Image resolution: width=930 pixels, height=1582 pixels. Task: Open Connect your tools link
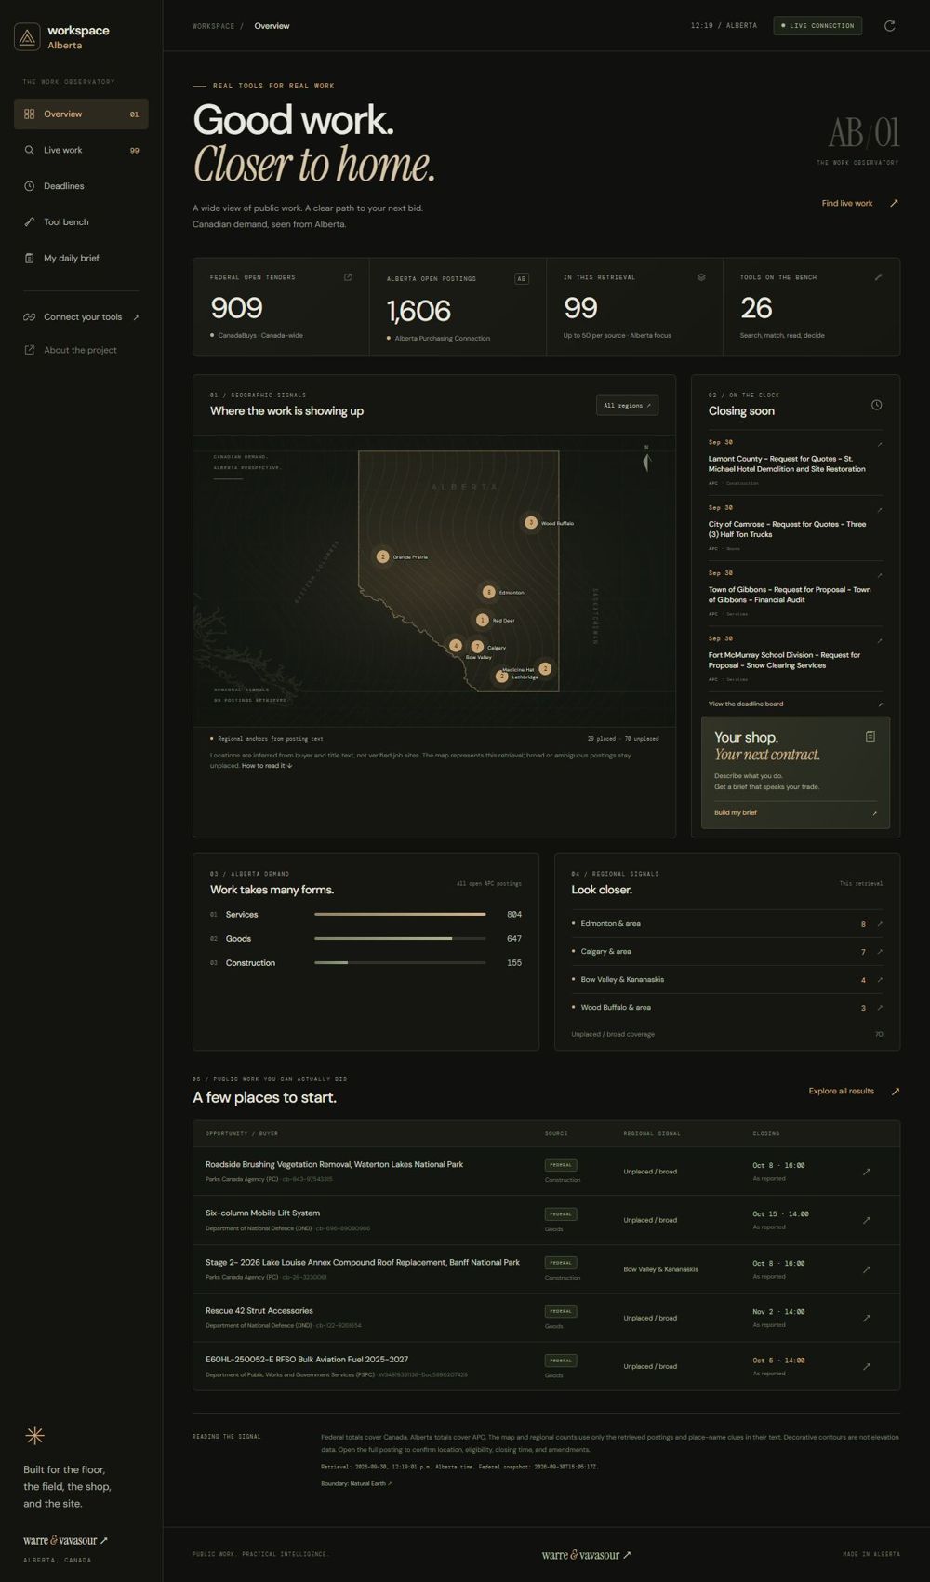81,317
